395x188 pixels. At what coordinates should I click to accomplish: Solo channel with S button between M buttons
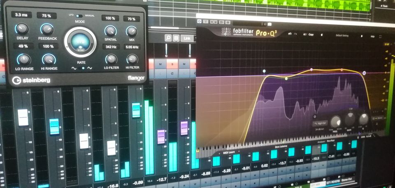coord(172,65)
